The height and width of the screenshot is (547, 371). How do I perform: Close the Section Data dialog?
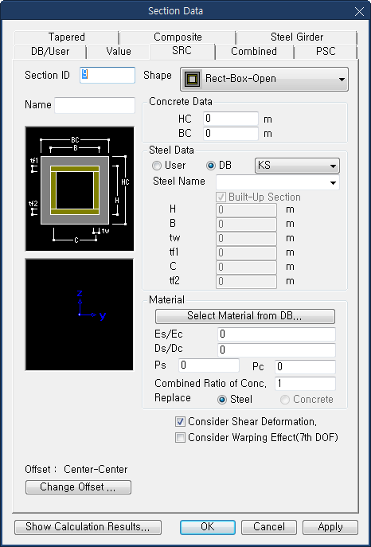click(x=359, y=11)
